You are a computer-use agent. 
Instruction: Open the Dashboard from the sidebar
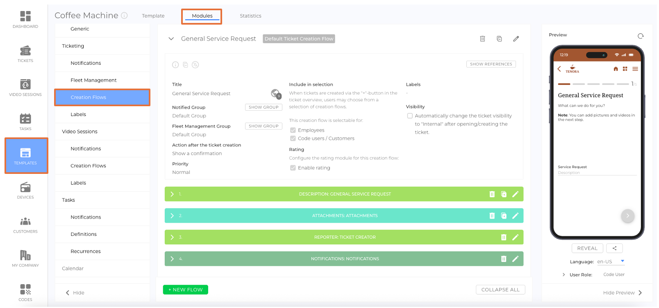click(25, 19)
